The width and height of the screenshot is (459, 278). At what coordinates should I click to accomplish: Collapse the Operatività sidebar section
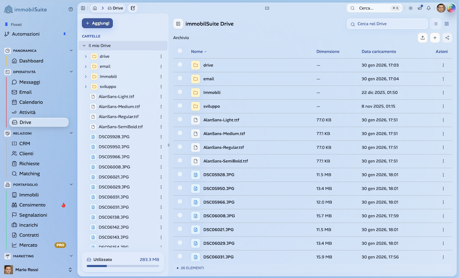click(x=71, y=72)
